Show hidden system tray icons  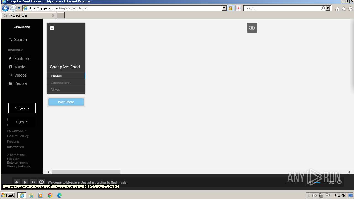click(308, 195)
